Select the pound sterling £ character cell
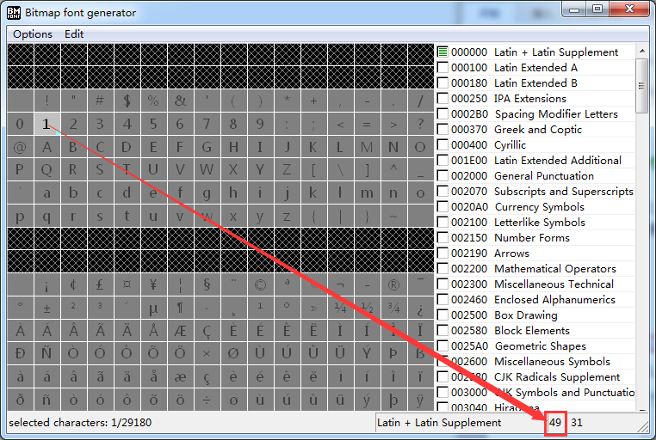The height and width of the screenshot is (440, 656). 100,284
